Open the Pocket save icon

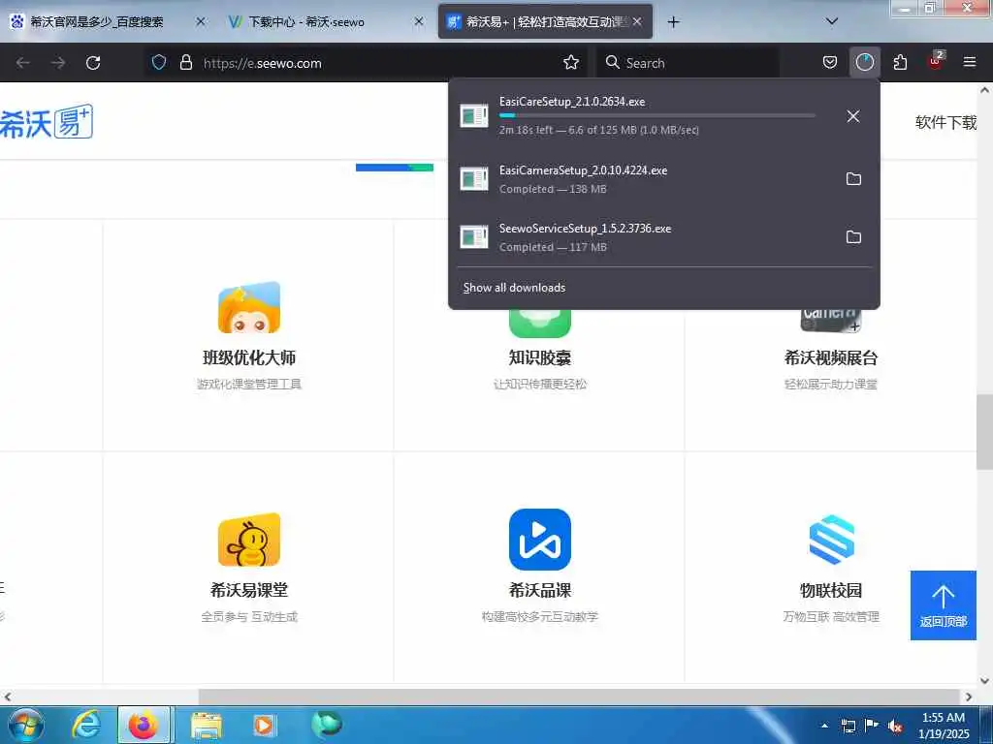(830, 62)
